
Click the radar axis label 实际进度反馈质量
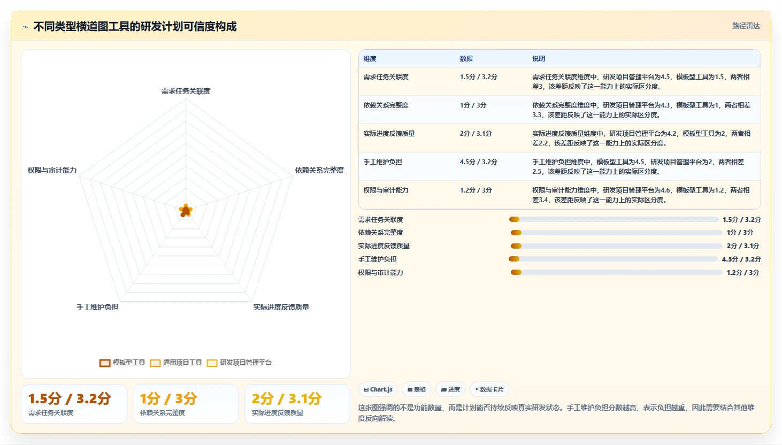[x=281, y=307]
